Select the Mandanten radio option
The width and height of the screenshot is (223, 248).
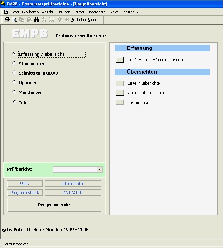(14, 92)
